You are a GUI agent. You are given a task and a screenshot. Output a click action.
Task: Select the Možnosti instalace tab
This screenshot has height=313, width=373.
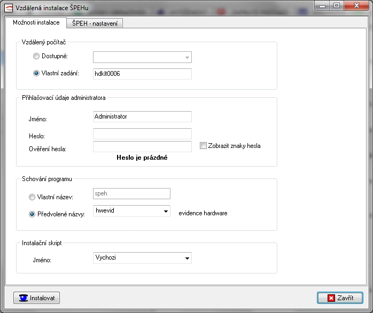tap(36, 22)
